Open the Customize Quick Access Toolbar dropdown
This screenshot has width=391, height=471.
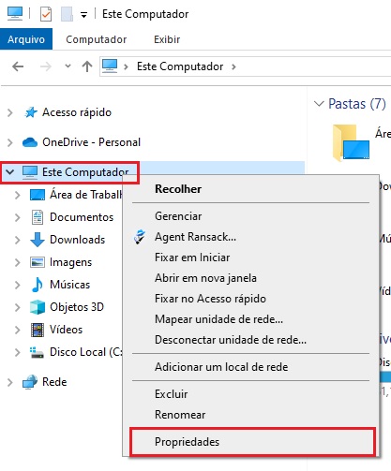pos(83,15)
